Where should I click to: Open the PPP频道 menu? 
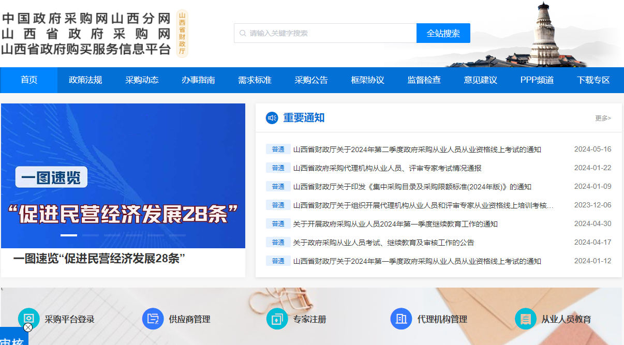pyautogui.click(x=537, y=80)
